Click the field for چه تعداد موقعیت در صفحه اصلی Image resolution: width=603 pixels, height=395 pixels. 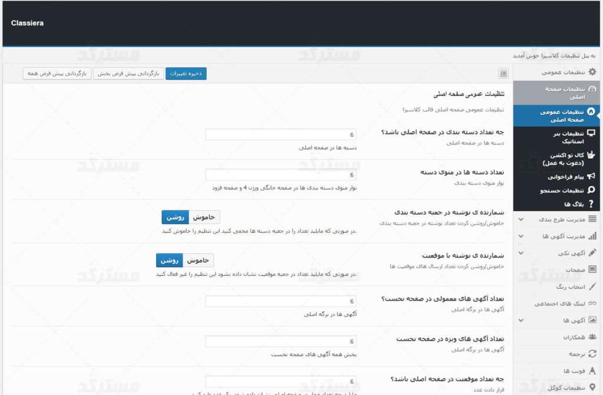coord(281,381)
